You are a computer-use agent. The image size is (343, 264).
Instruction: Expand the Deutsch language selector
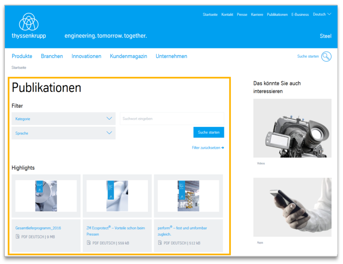[322, 14]
